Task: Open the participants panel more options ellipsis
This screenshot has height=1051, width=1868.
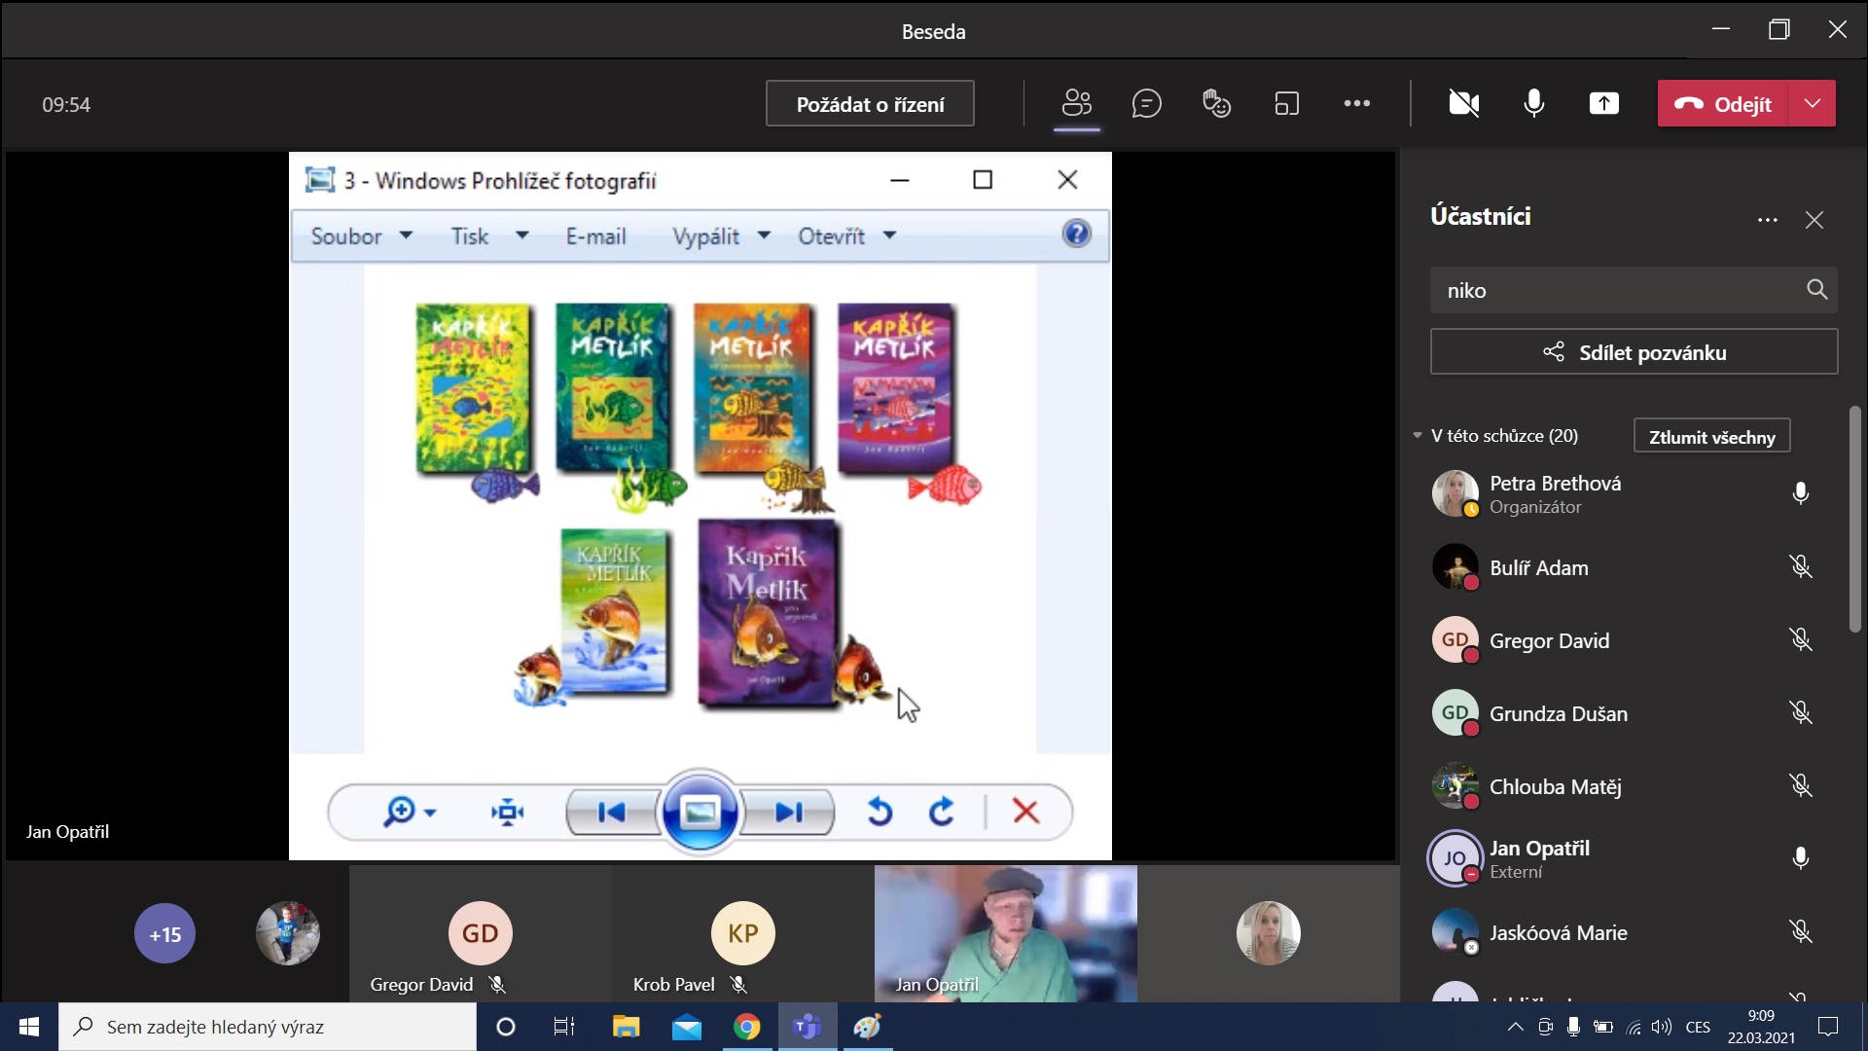Action: (1768, 220)
